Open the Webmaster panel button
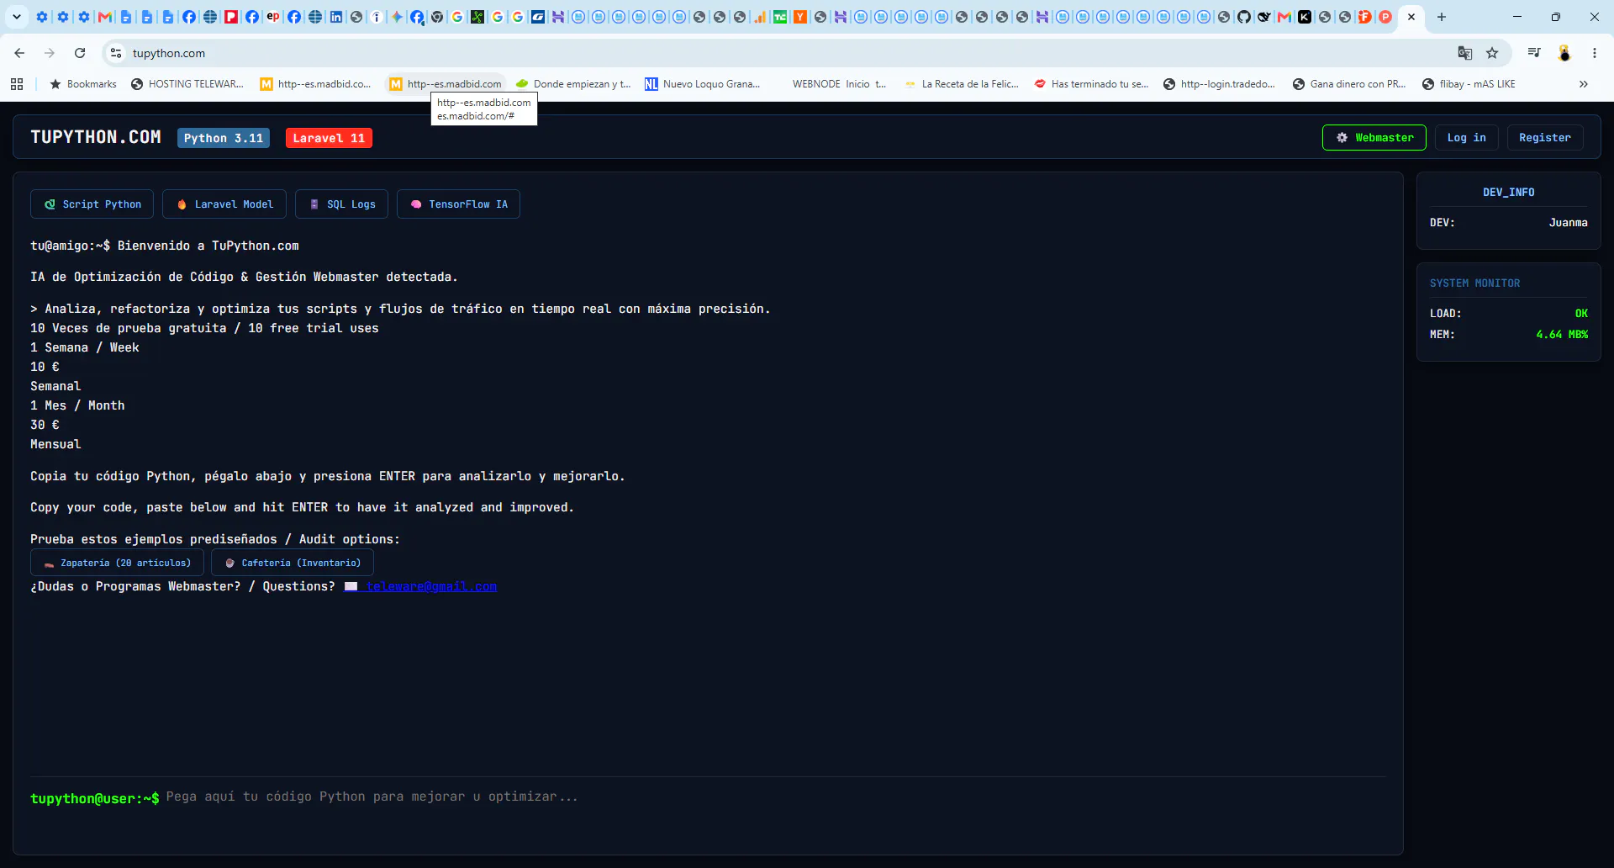The height and width of the screenshot is (868, 1614). click(1374, 137)
